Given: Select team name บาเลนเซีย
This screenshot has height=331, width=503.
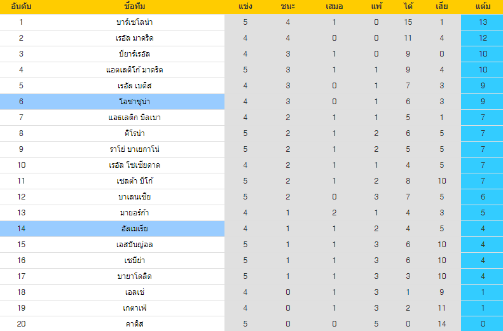Looking at the screenshot, I should (135, 197).
